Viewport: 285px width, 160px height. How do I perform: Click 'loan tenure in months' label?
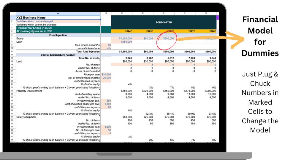coord(87,45)
